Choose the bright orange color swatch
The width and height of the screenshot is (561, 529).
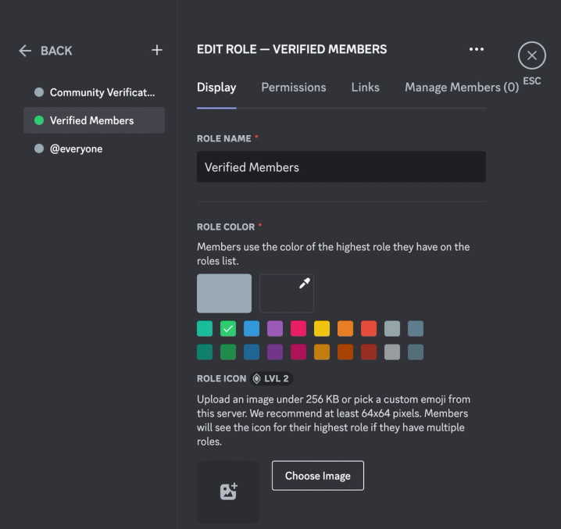(345, 328)
